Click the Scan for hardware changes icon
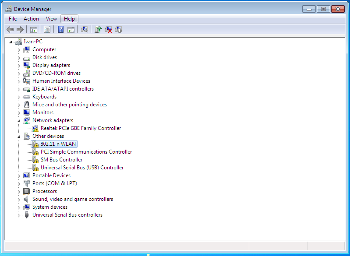 pos(85,29)
